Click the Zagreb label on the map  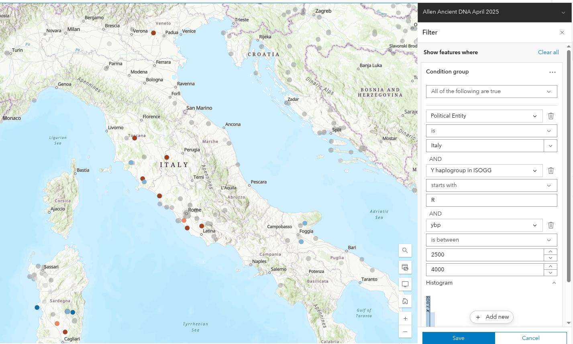point(323,11)
